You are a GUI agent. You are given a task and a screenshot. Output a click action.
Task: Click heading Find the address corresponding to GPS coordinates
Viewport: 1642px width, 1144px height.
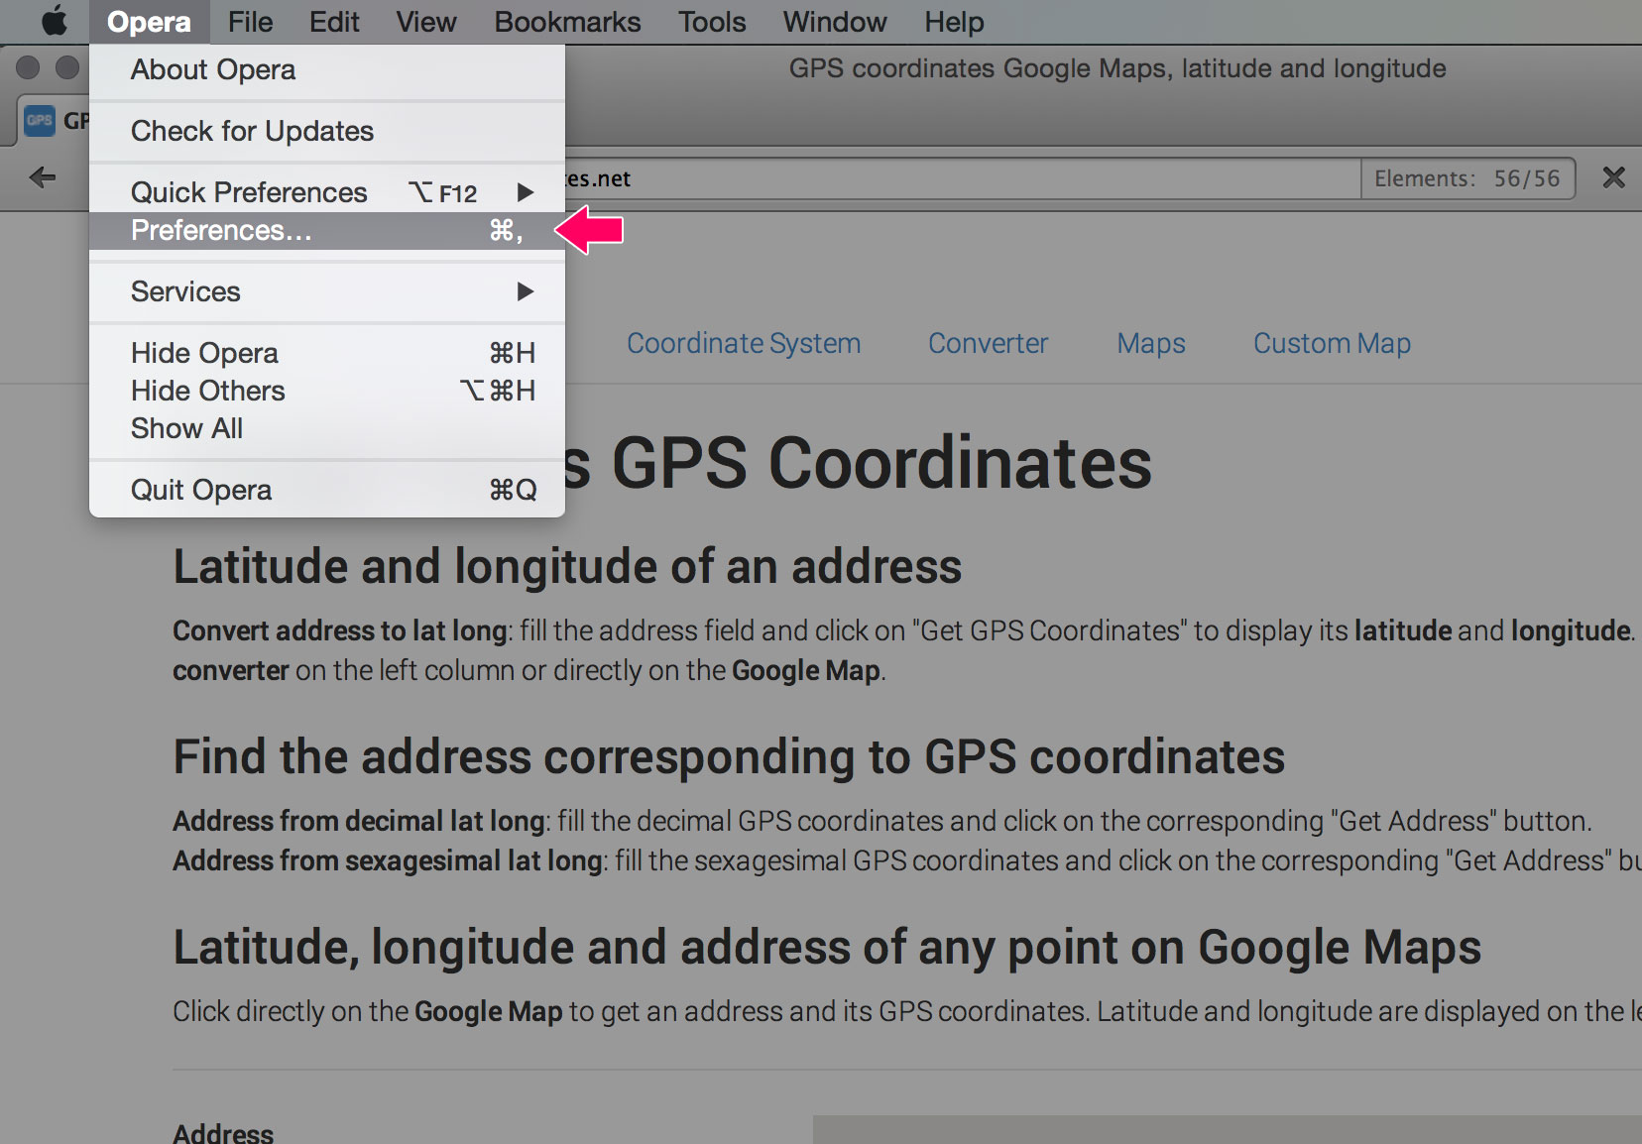click(729, 757)
